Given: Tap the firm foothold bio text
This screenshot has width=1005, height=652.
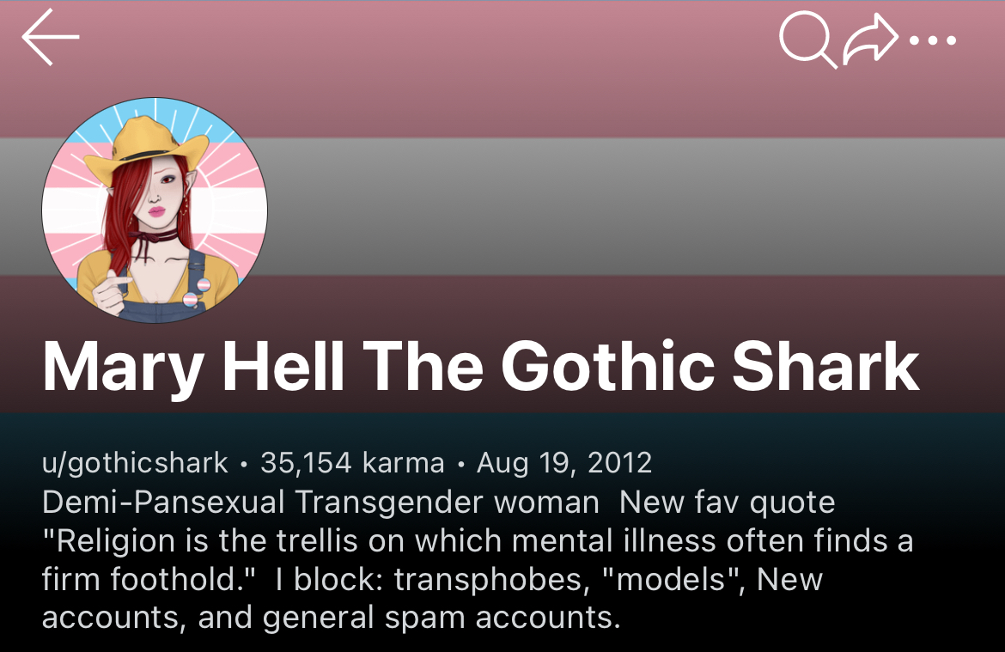Looking at the screenshot, I should (149, 579).
